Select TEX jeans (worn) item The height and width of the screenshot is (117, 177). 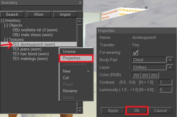[27, 49]
